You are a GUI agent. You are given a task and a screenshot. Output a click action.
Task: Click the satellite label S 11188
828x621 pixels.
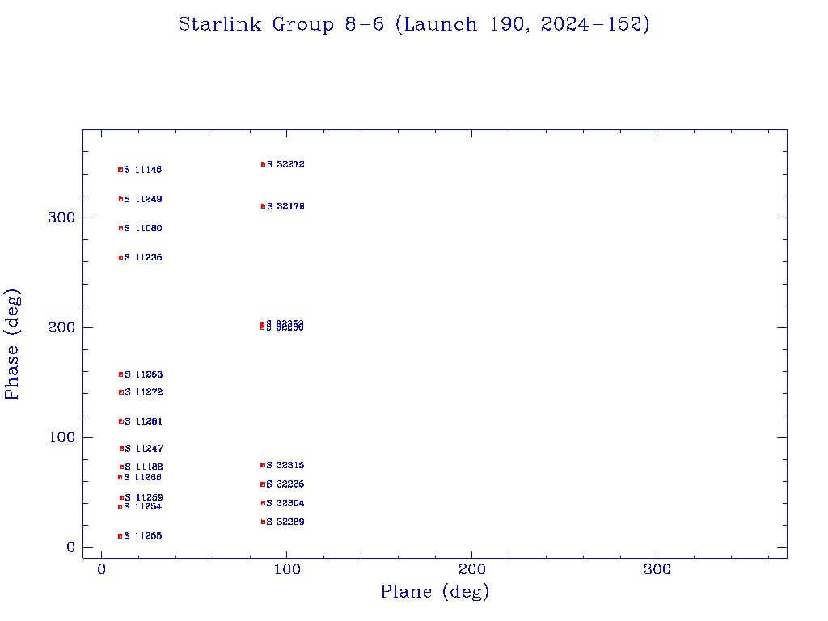click(x=144, y=467)
